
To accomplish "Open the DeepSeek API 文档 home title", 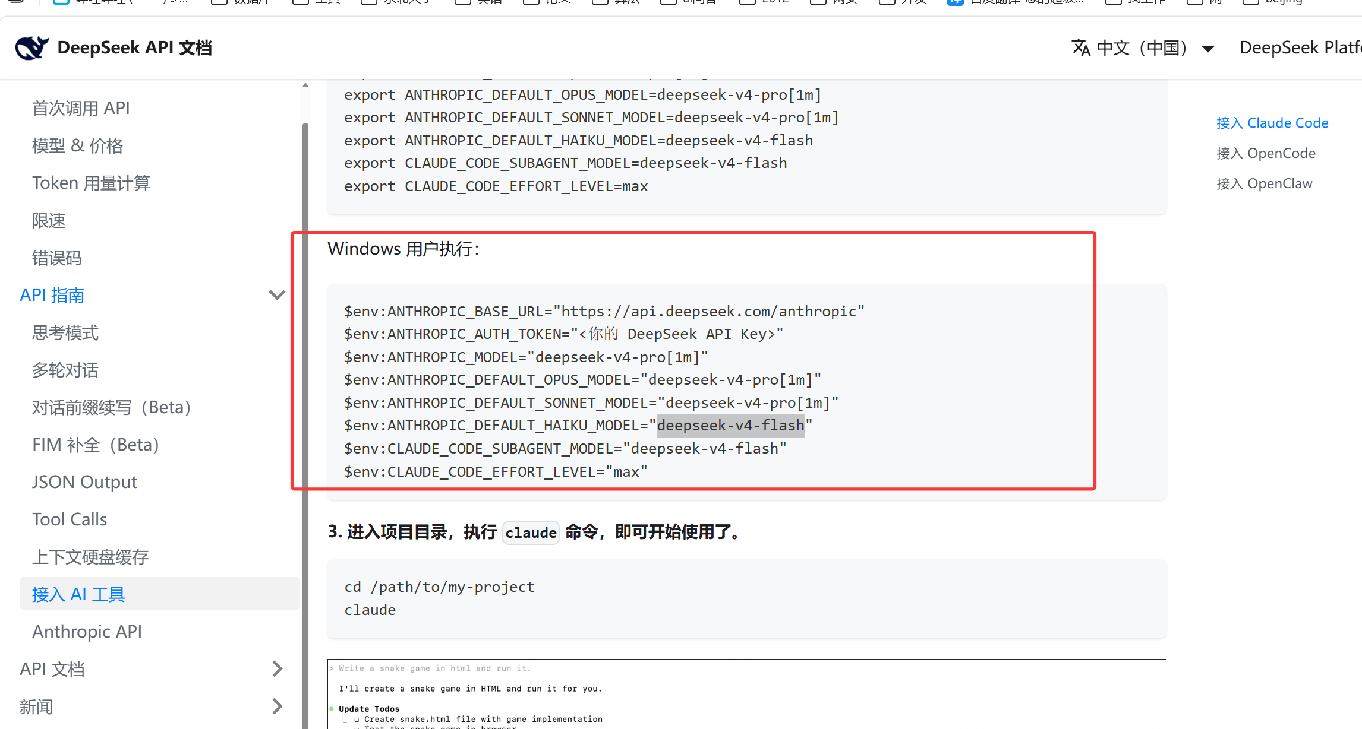I will pyautogui.click(x=135, y=47).
